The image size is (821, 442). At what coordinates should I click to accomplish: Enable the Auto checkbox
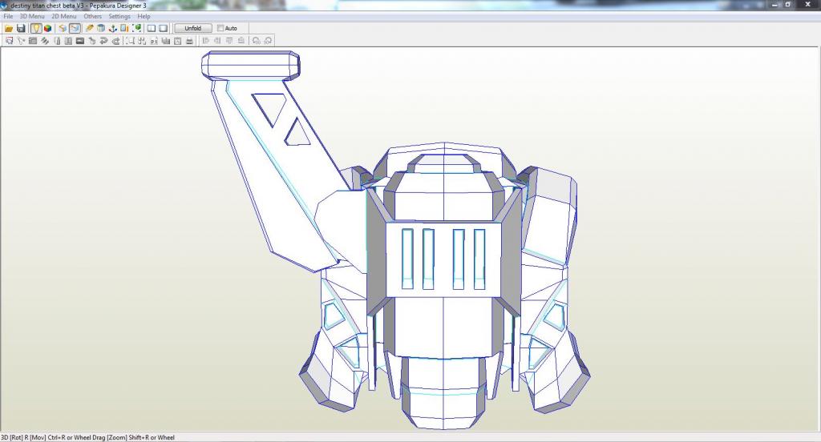coord(220,28)
